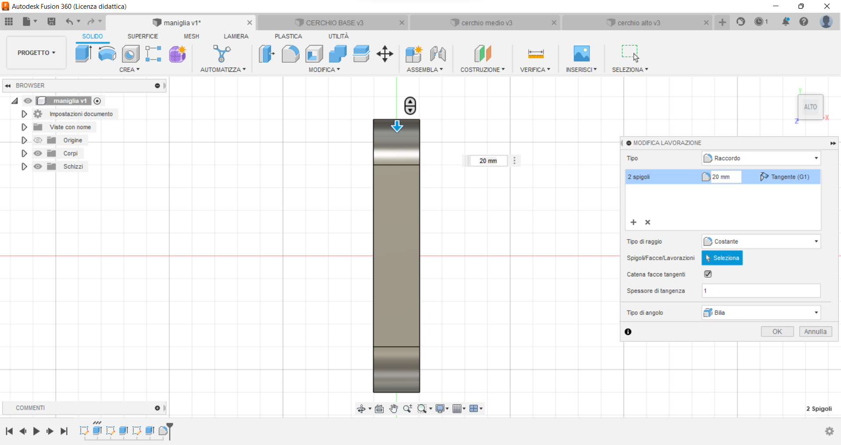841x445 pixels.
Task: Click the ALTO face of the ViewCube
Action: coord(810,107)
